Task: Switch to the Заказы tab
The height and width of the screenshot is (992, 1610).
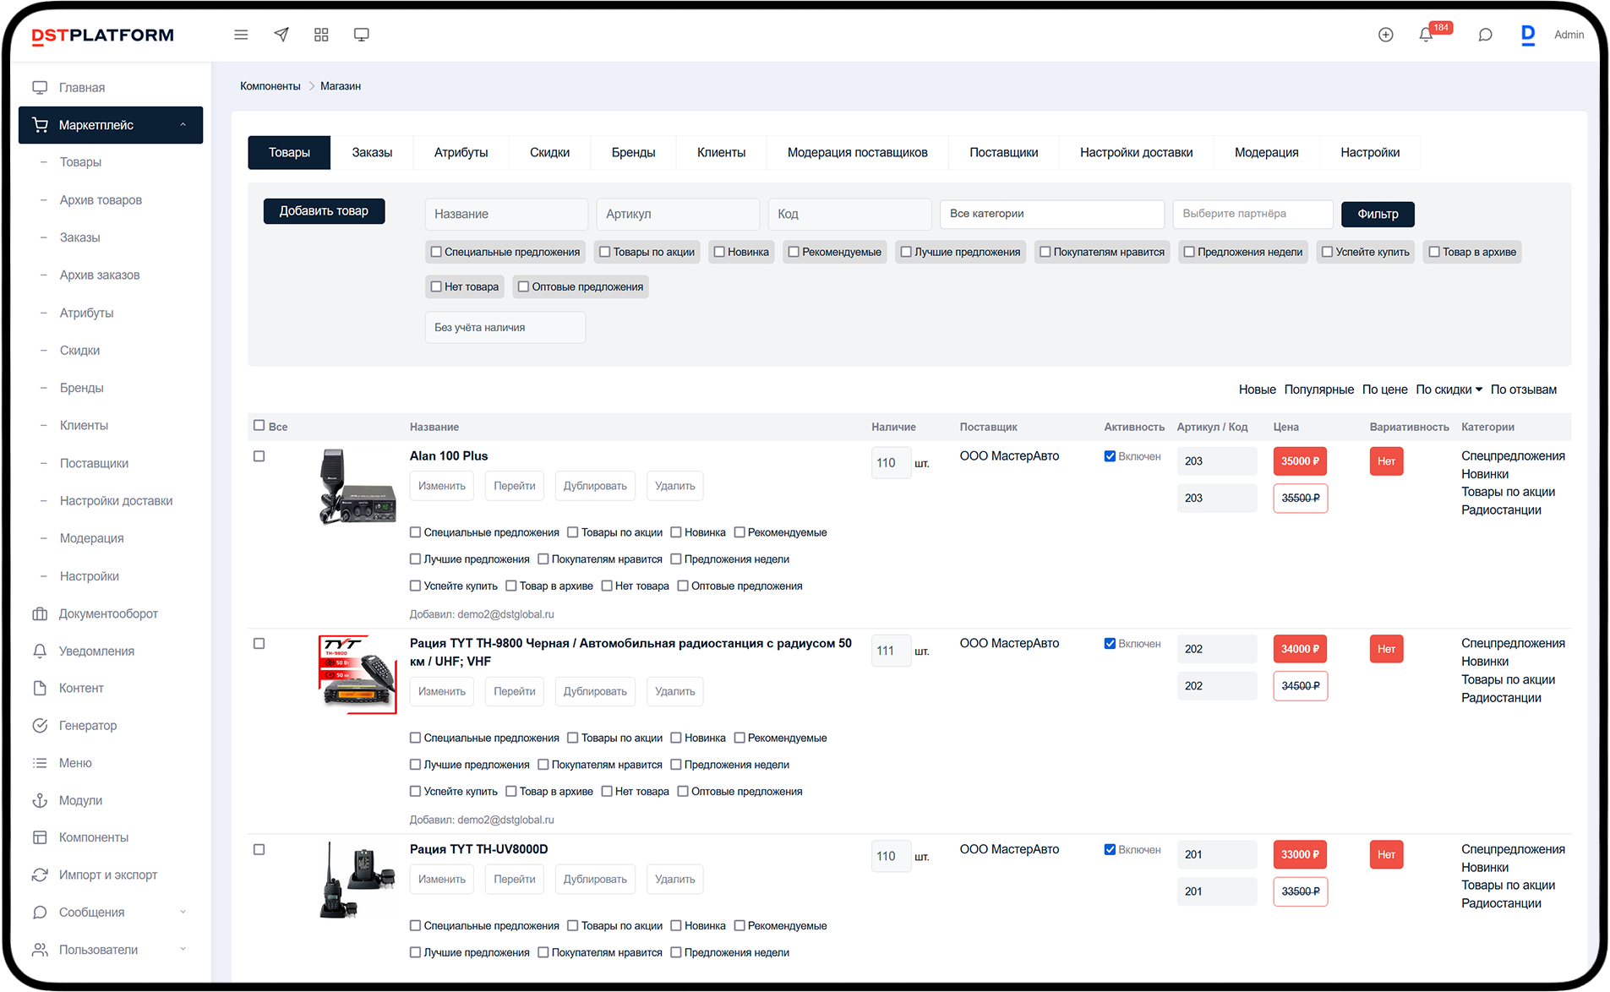Action: point(372,153)
